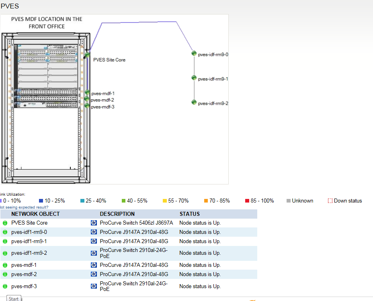Open the PVES Site Core table entry

pos(29,223)
